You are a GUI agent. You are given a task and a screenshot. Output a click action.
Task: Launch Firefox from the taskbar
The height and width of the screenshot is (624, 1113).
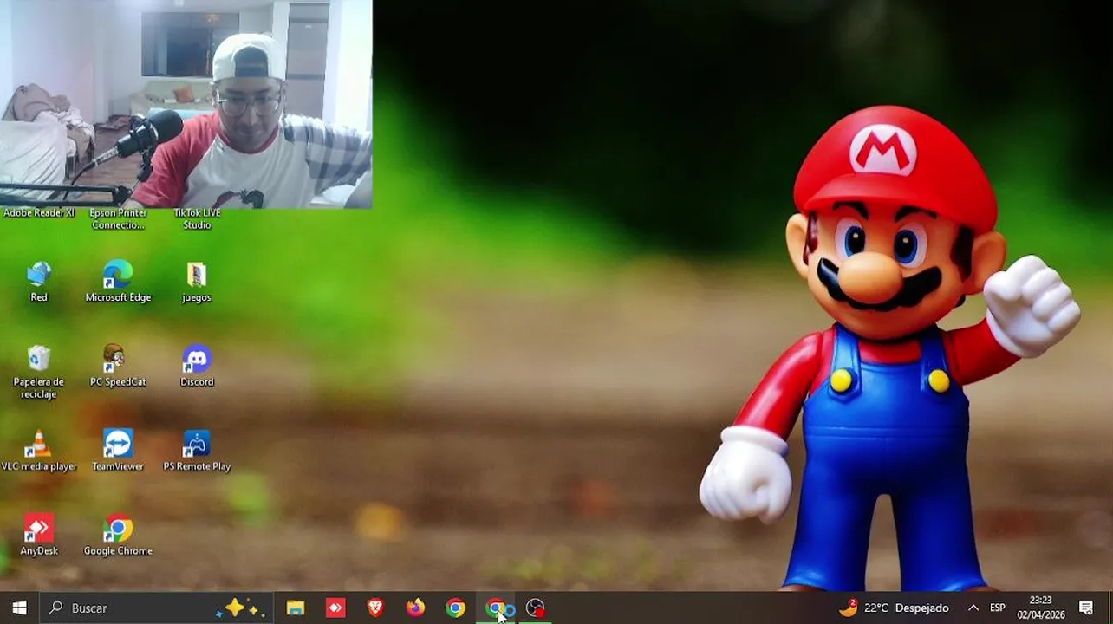pos(415,608)
